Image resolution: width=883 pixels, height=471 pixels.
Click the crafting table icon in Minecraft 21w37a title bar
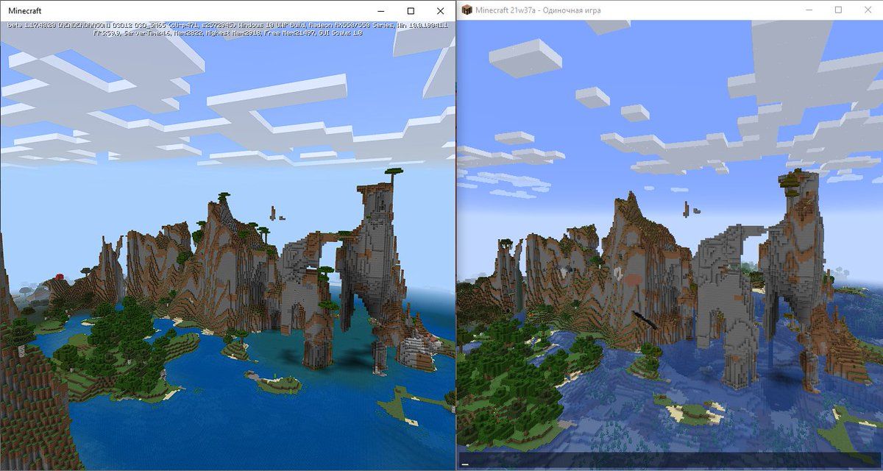pos(467,10)
